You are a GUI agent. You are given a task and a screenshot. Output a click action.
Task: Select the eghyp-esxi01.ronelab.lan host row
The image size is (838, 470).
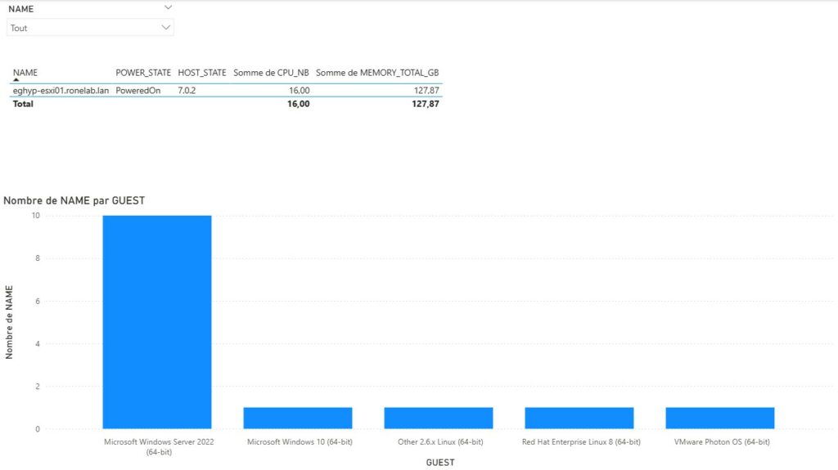pyautogui.click(x=61, y=90)
